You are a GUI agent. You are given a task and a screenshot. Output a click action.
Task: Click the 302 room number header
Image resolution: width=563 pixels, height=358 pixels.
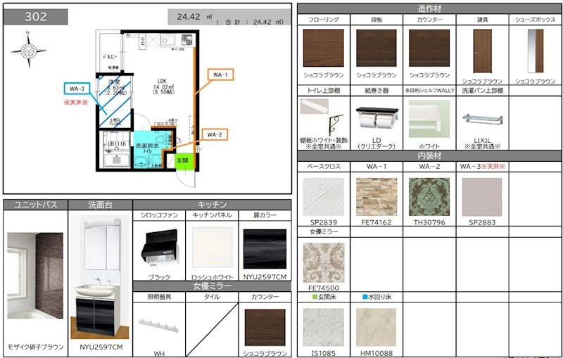click(x=36, y=17)
